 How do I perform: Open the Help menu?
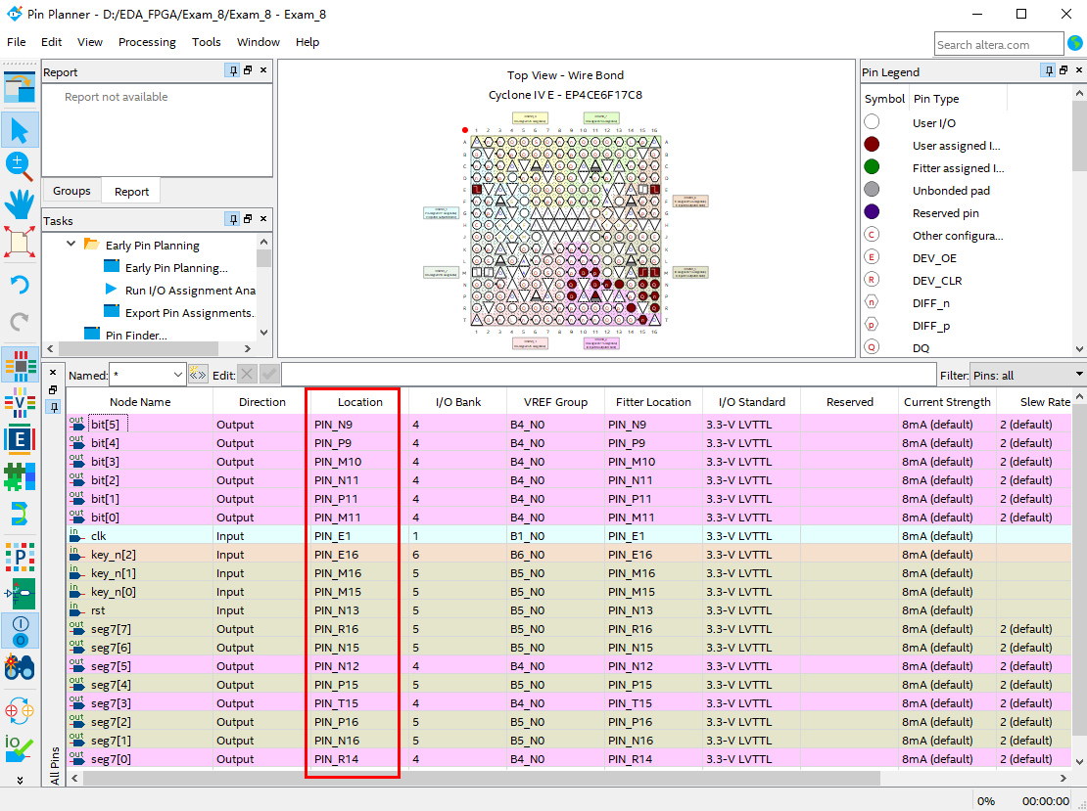coord(307,42)
